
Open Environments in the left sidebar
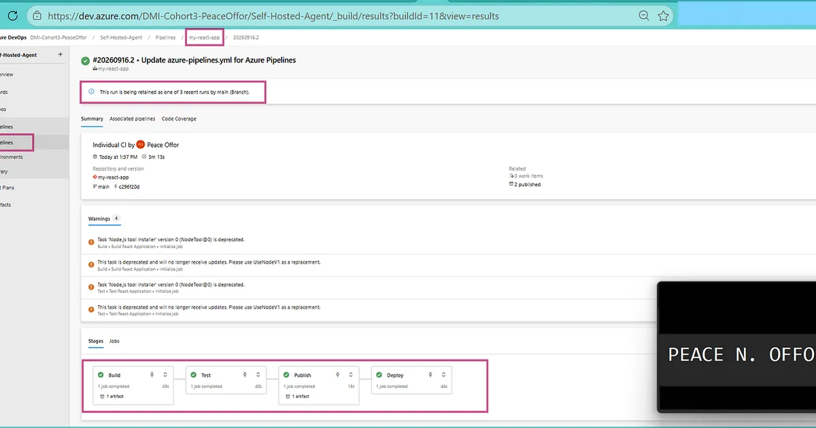tap(12, 157)
